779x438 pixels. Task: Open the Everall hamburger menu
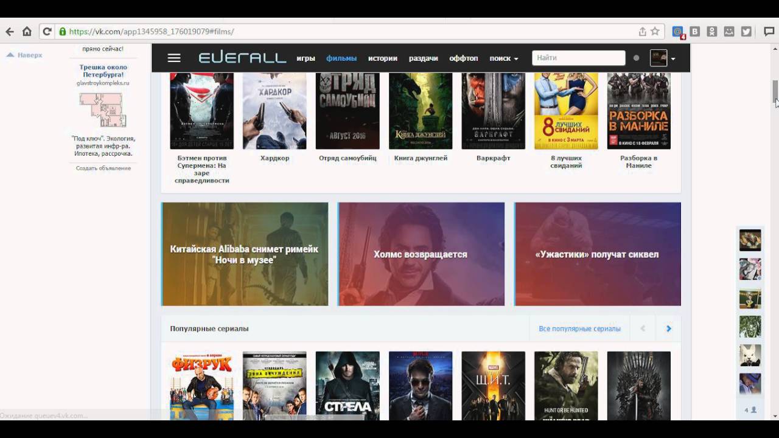click(x=174, y=58)
